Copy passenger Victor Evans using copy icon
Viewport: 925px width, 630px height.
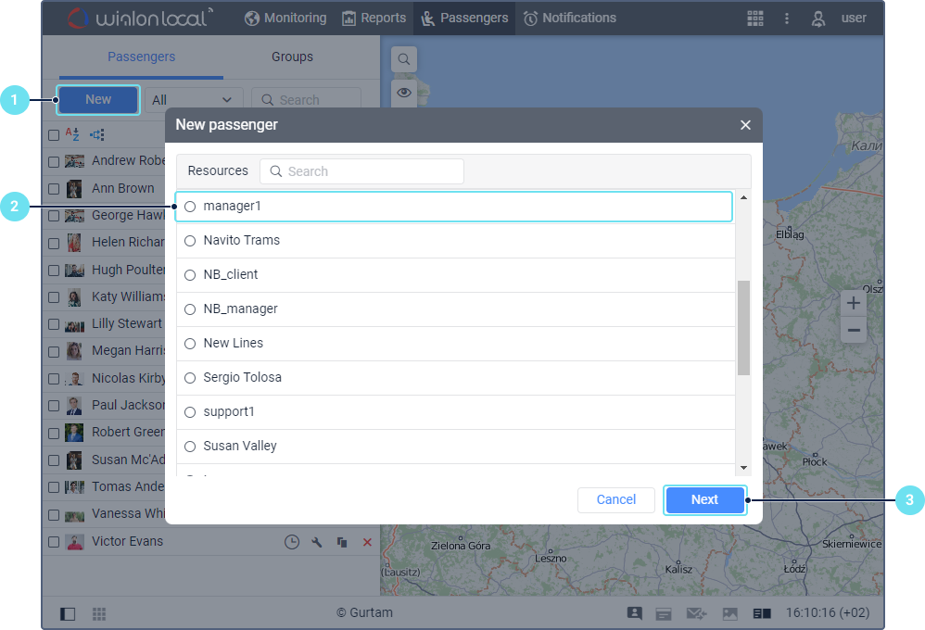point(342,542)
